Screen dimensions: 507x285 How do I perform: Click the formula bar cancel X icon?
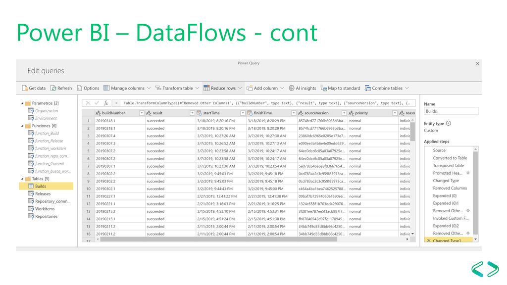[x=88, y=103]
